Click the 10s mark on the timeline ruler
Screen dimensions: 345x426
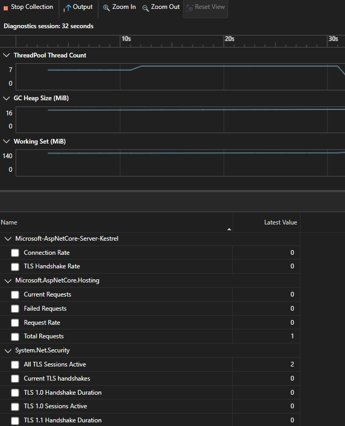[126, 39]
